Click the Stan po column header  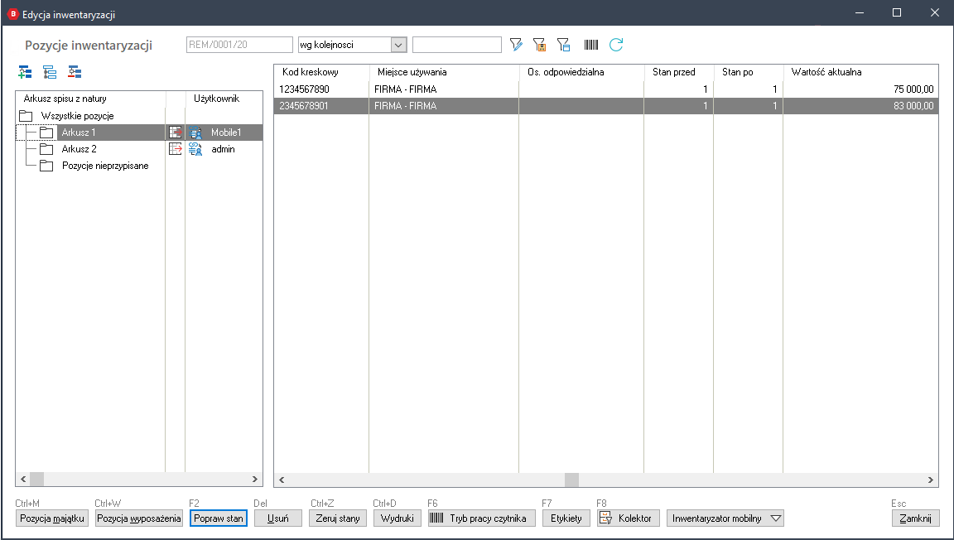click(749, 72)
